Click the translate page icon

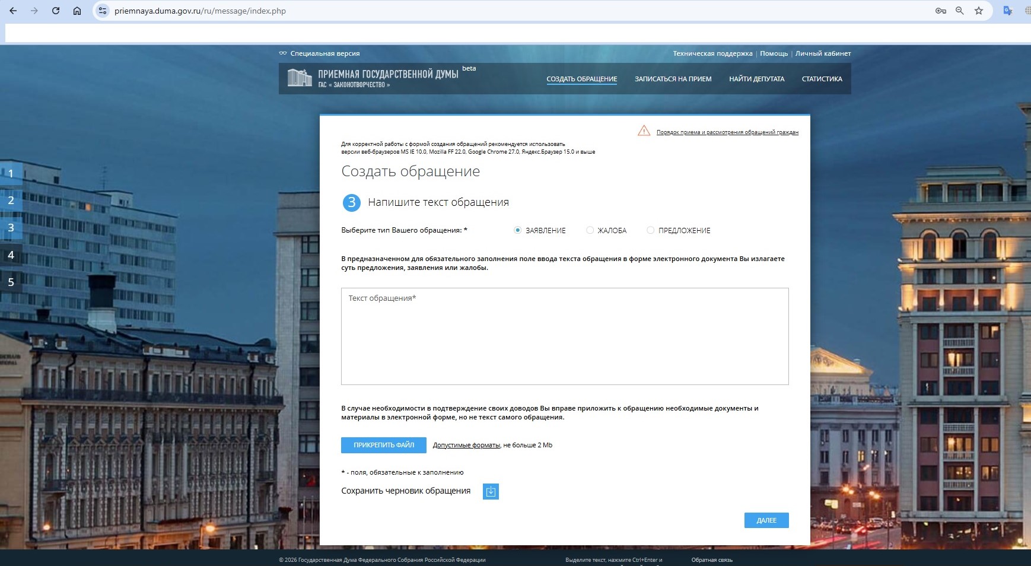pyautogui.click(x=1007, y=11)
